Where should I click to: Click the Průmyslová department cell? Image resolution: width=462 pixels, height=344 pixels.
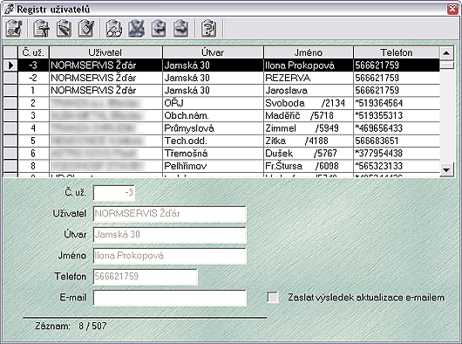point(213,128)
